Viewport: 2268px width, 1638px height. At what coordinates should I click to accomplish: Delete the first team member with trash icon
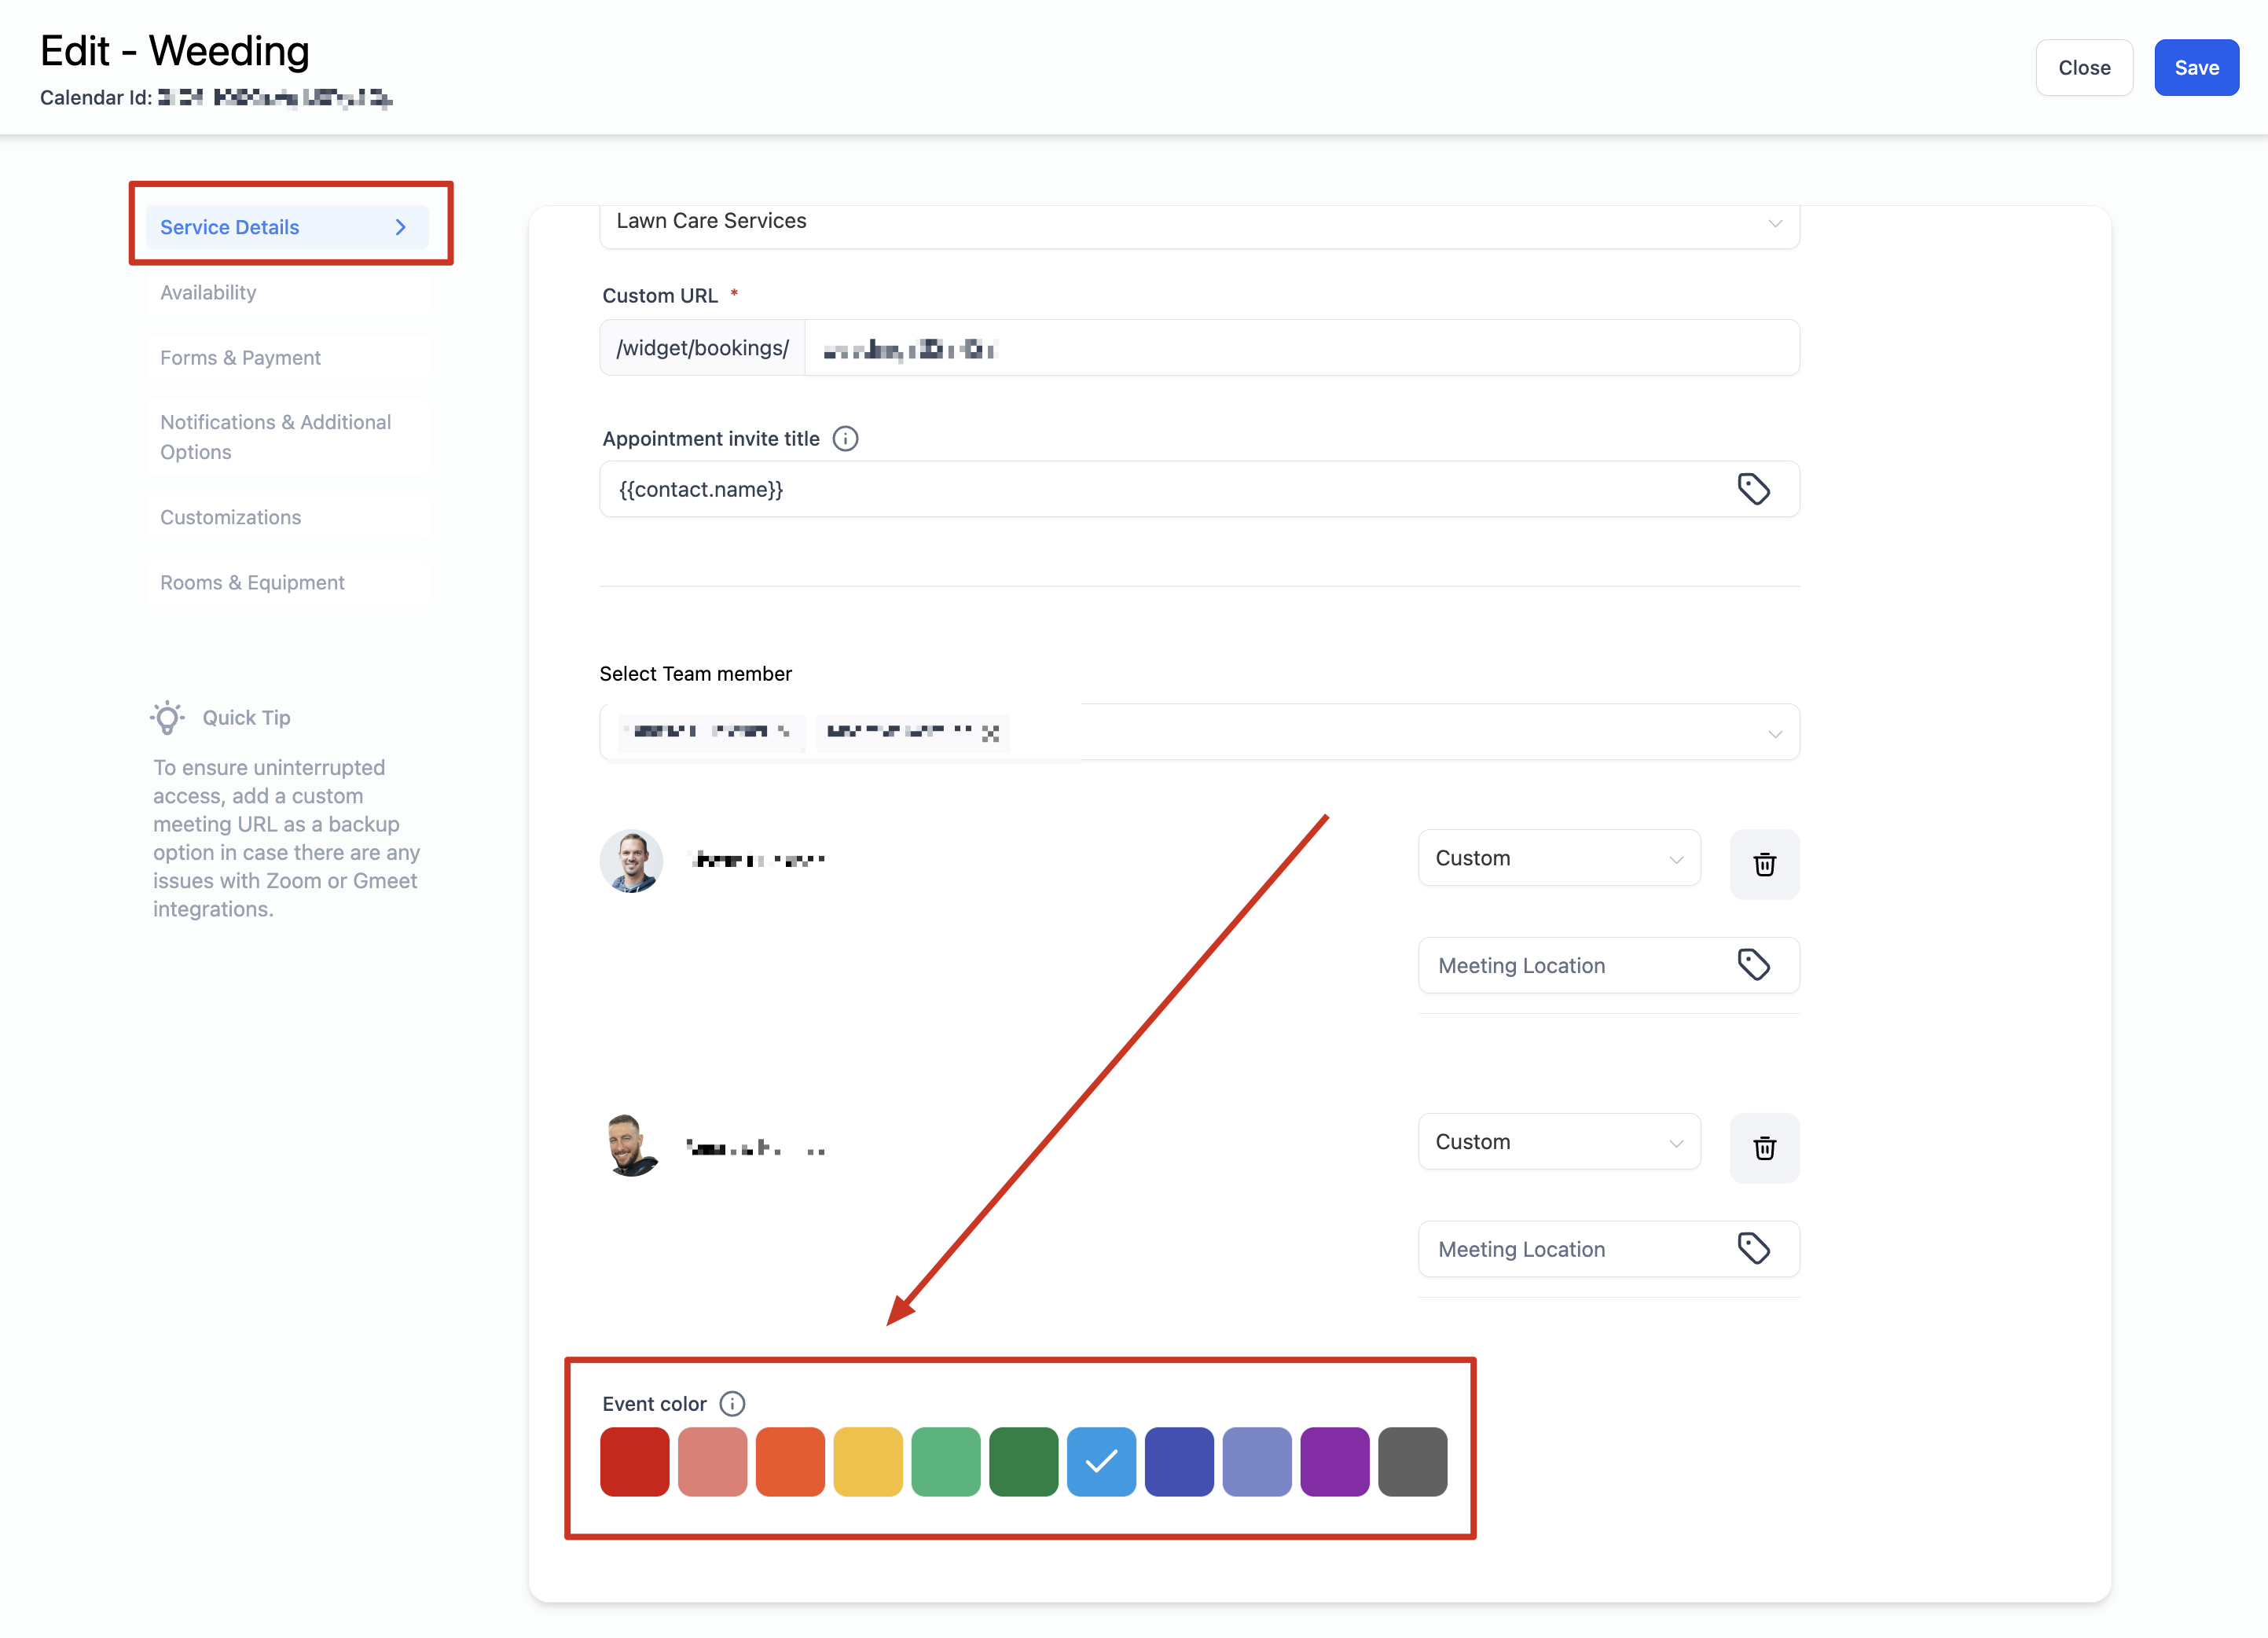[x=1764, y=864]
